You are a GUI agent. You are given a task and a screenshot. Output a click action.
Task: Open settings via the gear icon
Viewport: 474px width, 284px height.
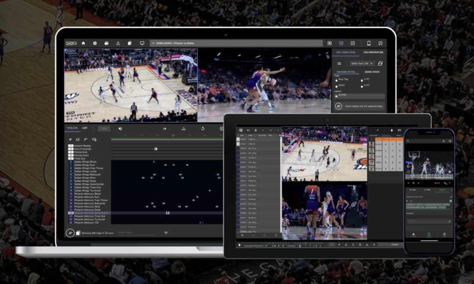(94, 43)
